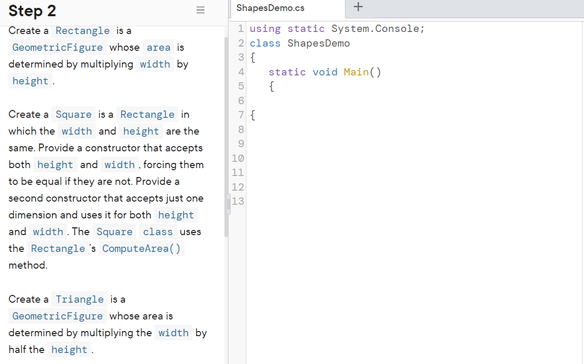Click the Square code token in the second paragraph
584x364 pixels.
[x=73, y=114]
